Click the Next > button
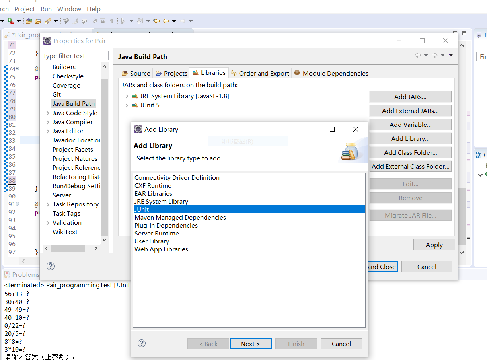Image resolution: width=487 pixels, height=360 pixels. coord(251,344)
